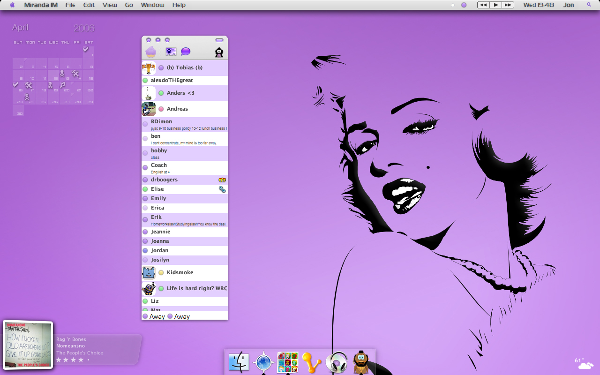
Task: Open Finder from the dock
Action: [x=239, y=362]
